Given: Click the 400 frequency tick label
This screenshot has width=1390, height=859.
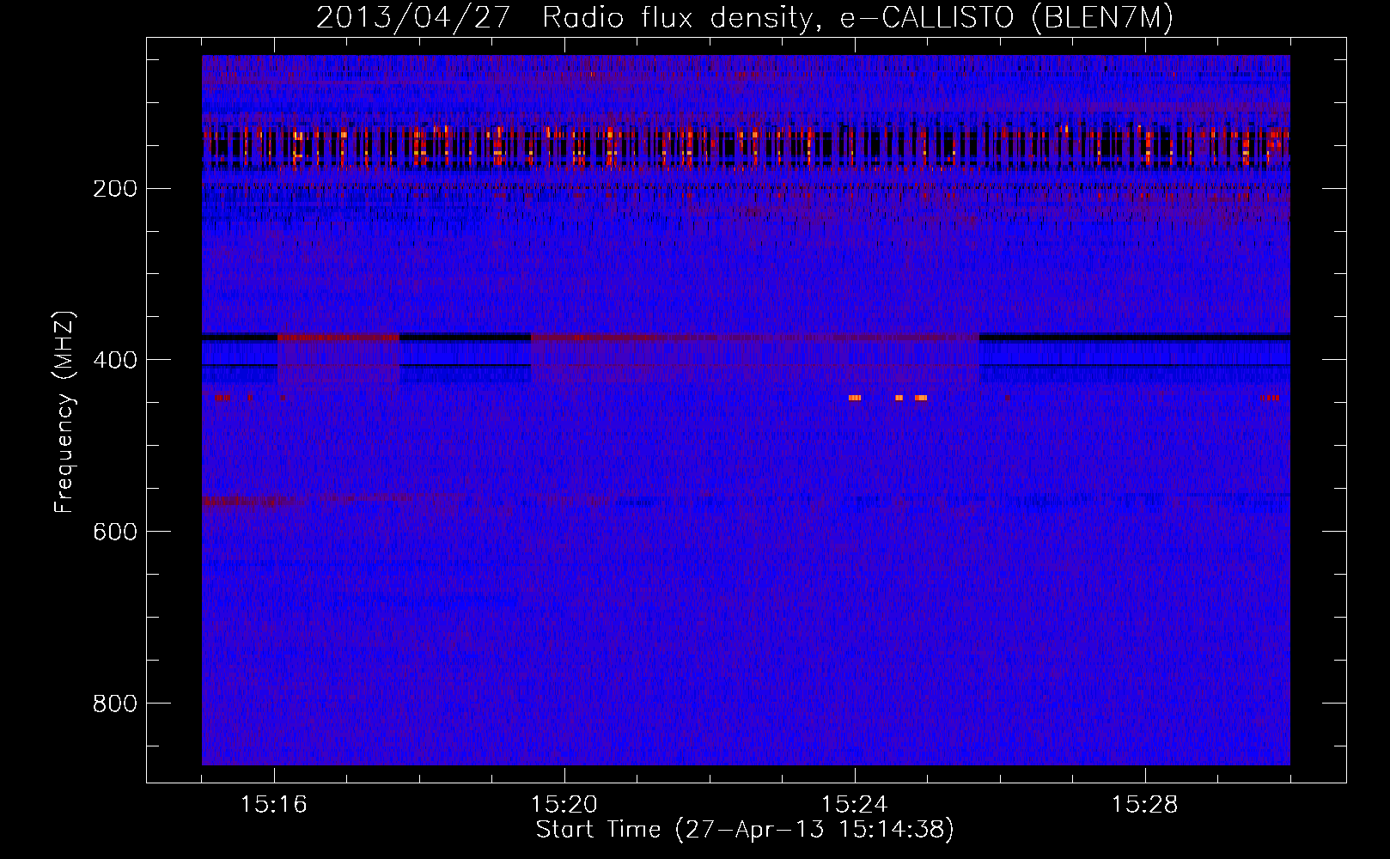Looking at the screenshot, I should (x=115, y=360).
